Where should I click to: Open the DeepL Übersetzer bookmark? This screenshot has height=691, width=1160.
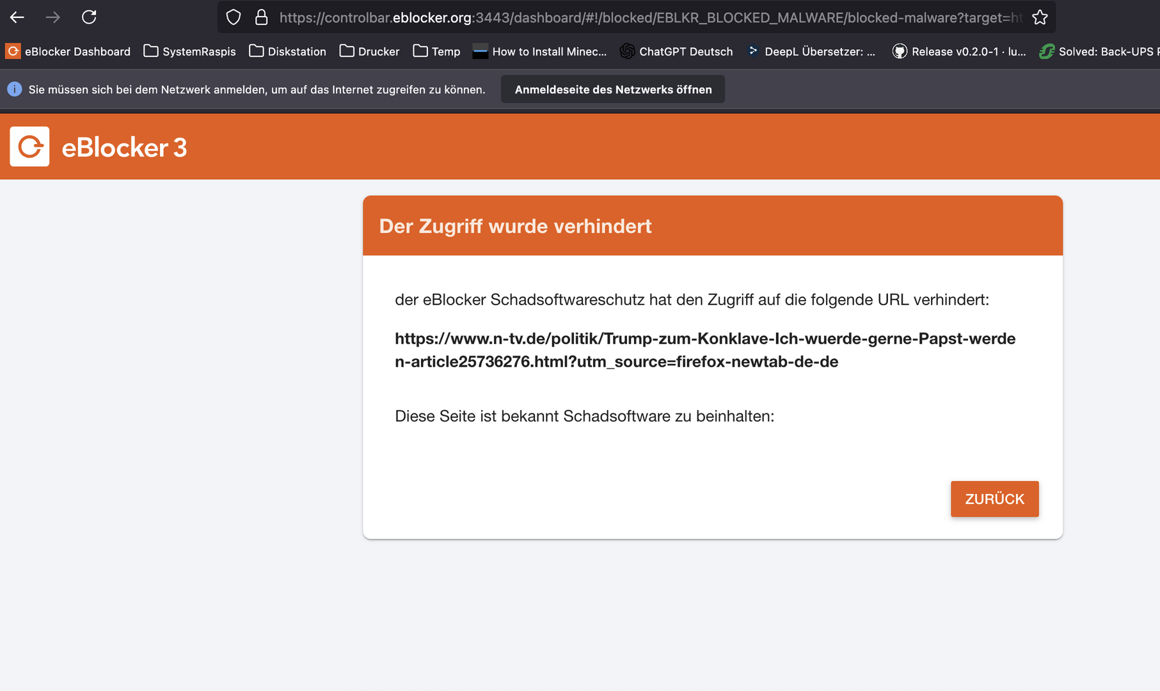[x=811, y=51]
